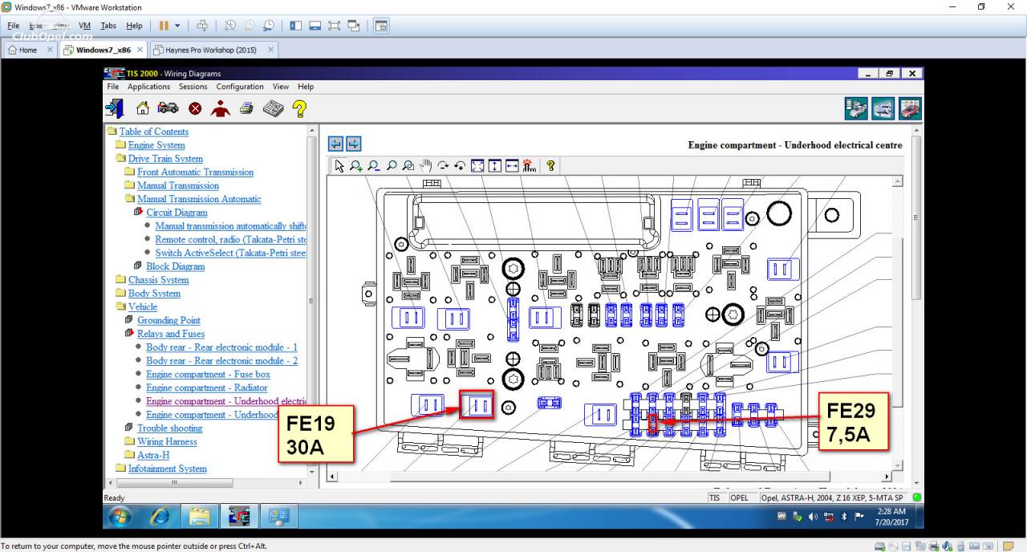Expand the Wiring Harness folder

130,442
